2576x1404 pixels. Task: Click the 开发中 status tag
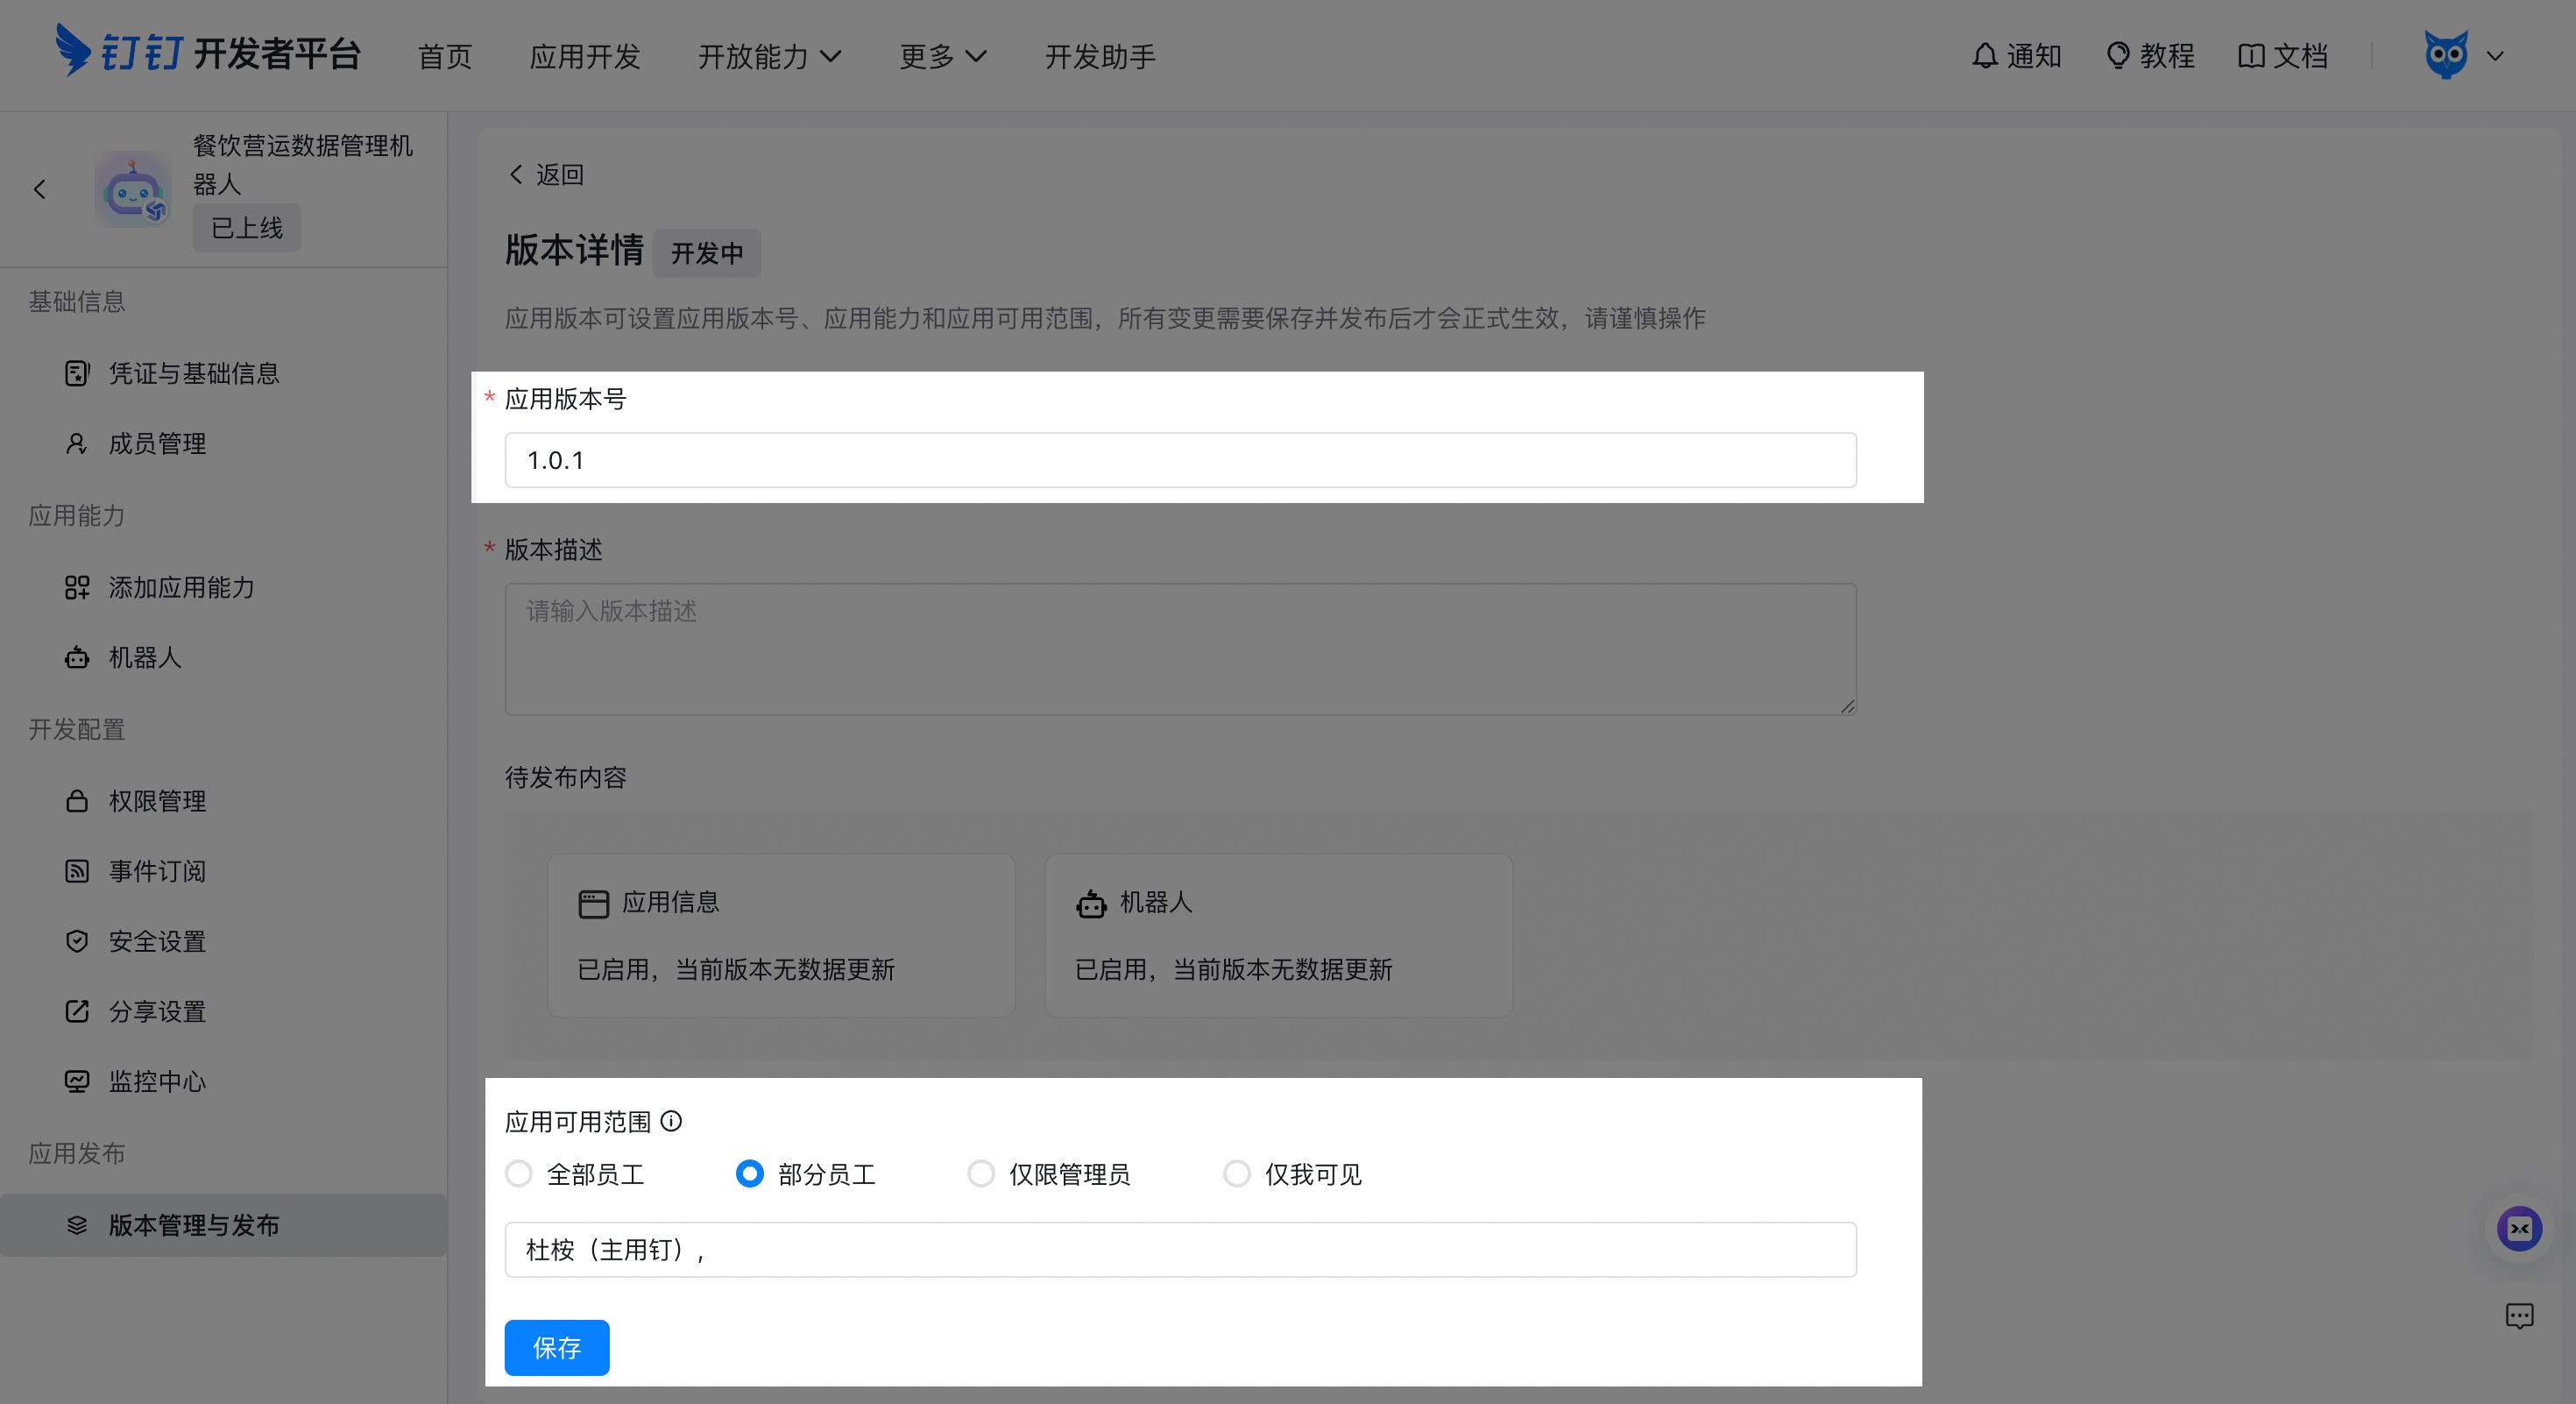707,253
